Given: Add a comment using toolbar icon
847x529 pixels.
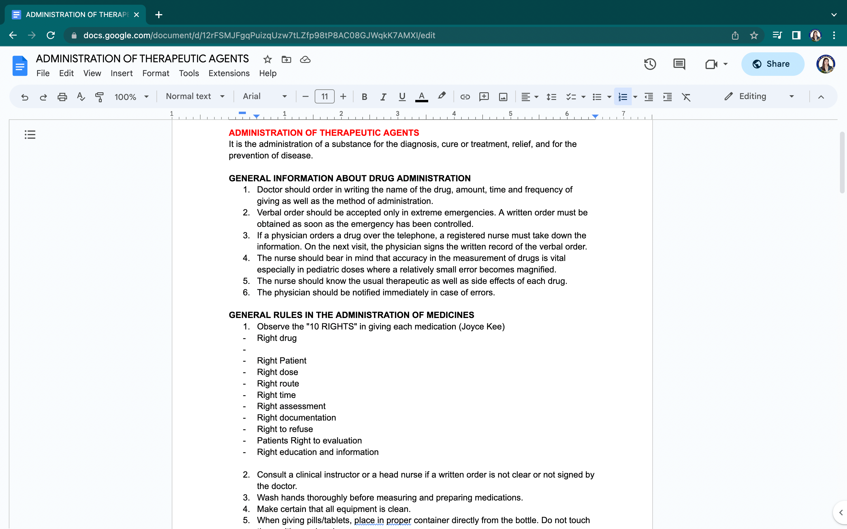Looking at the screenshot, I should [484, 97].
